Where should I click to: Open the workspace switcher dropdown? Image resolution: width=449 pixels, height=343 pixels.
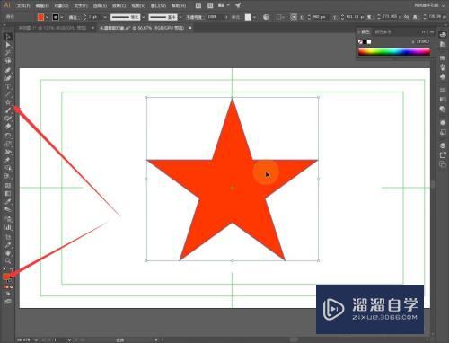429,5
